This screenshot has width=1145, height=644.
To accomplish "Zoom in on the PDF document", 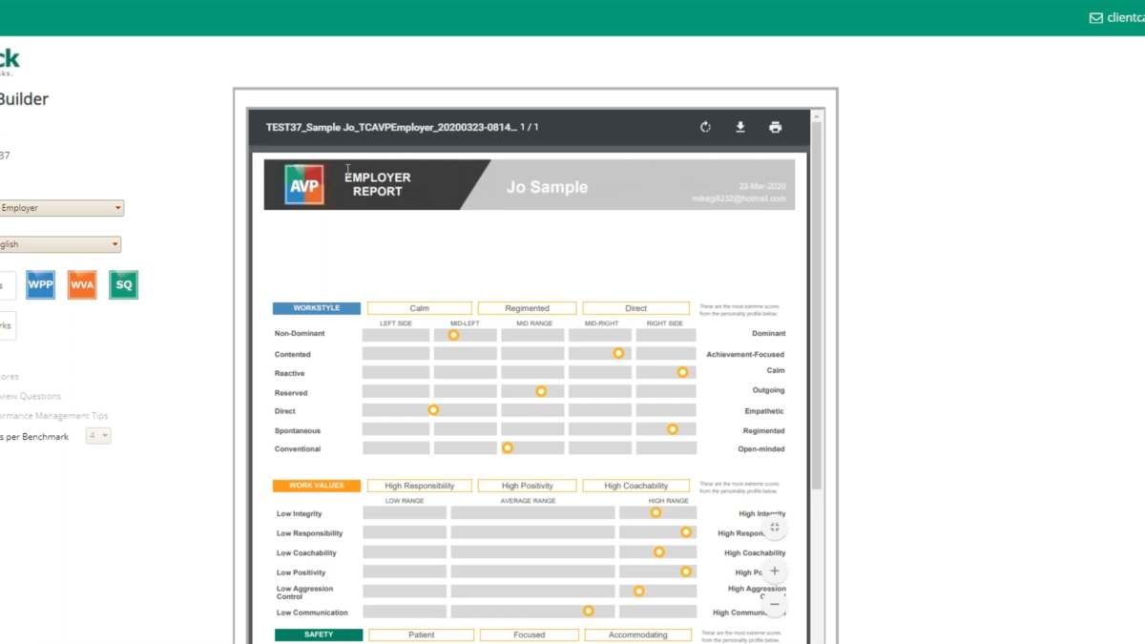I will tap(774, 571).
